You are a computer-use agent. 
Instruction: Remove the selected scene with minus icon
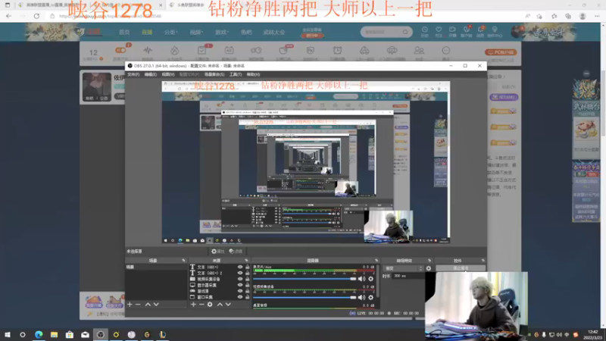[x=138, y=305]
